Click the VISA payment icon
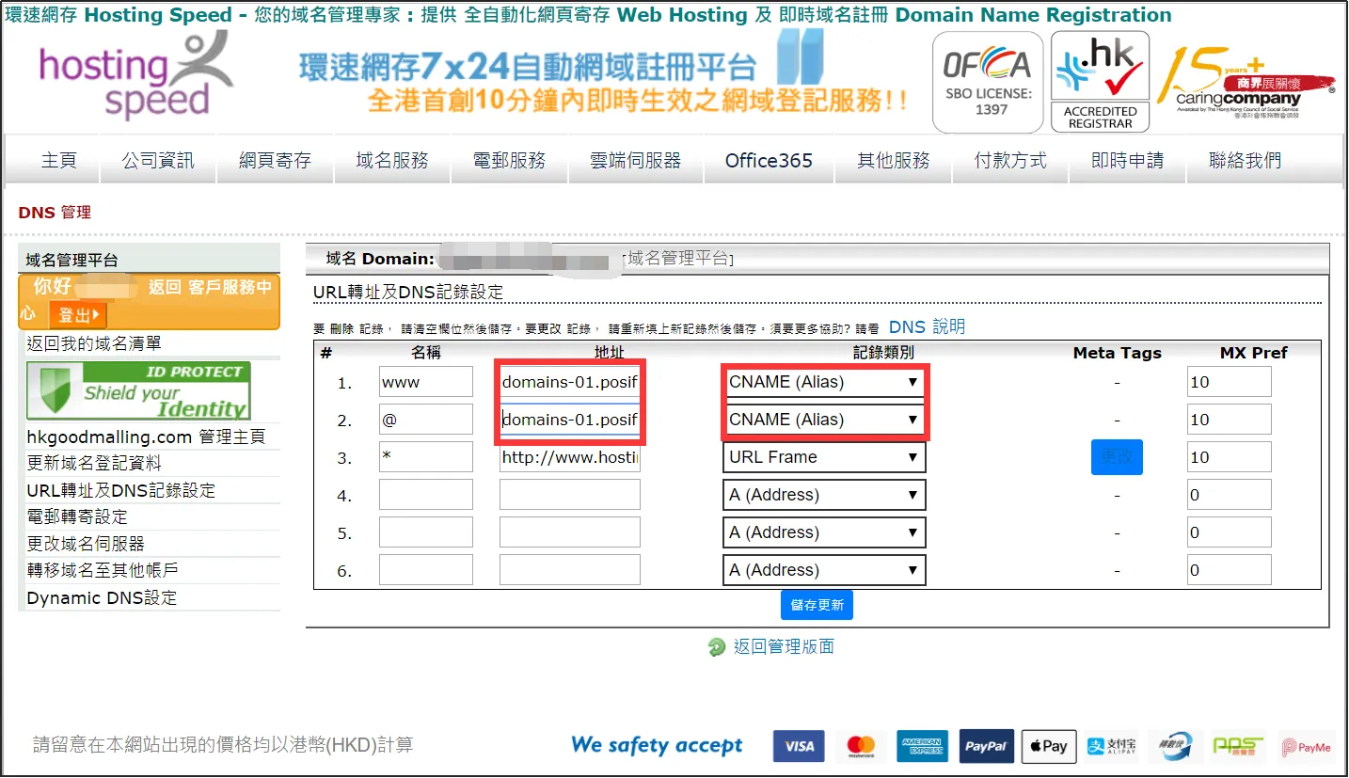Screen dimensions: 1349x778 798,746
